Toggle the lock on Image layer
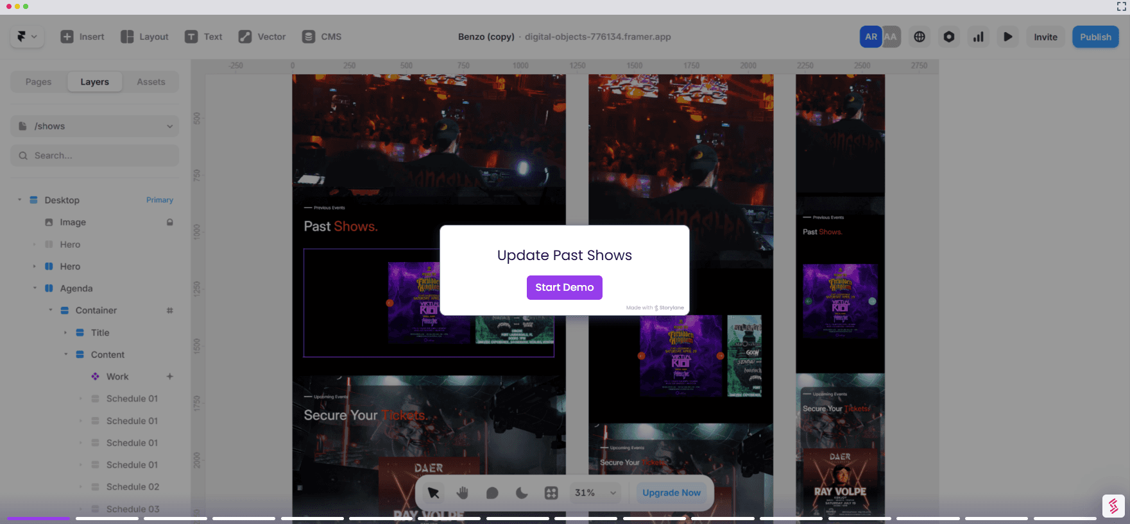1130x524 pixels. [170, 222]
